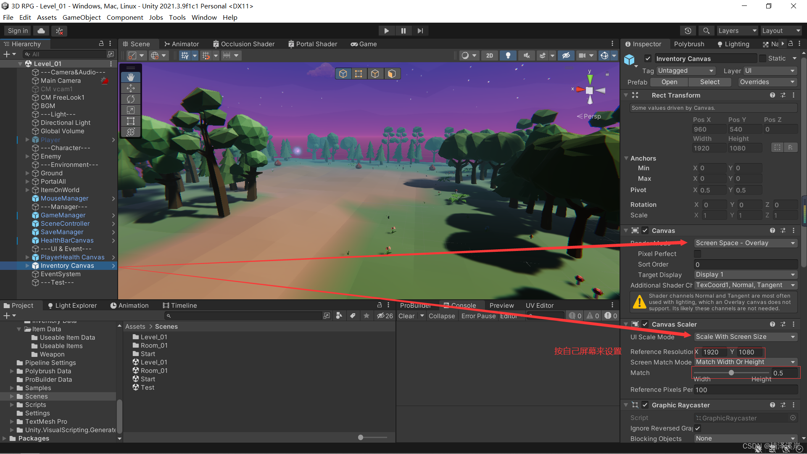Collapse the Anchors section
This screenshot has width=807, height=454.
[x=626, y=158]
